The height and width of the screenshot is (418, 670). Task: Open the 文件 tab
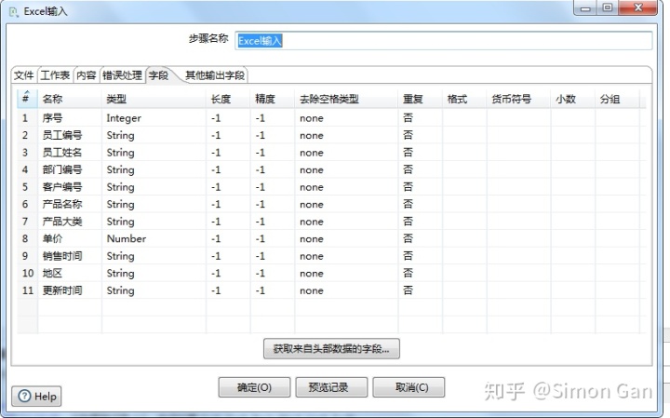tap(24, 75)
